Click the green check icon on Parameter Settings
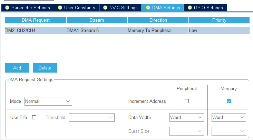The width and height of the screenshot is (253, 140). pos(7,8)
